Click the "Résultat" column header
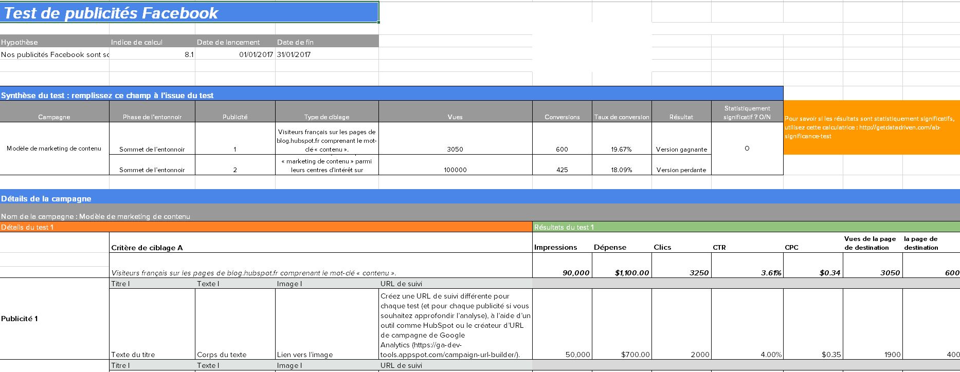 tap(681, 111)
